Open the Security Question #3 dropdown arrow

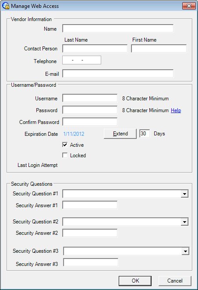pos(185,251)
